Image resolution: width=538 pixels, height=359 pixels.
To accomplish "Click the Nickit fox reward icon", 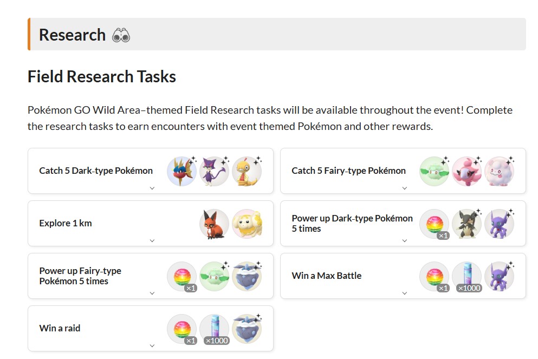I will 214,224.
